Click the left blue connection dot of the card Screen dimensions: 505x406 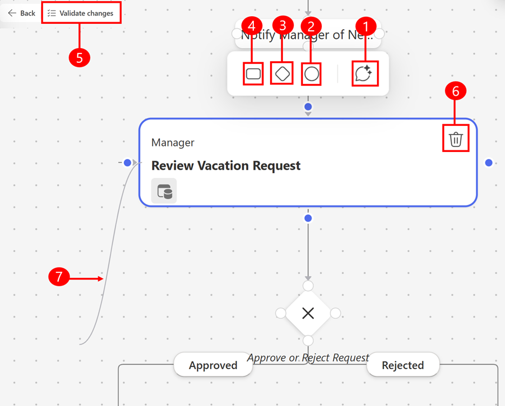click(x=127, y=162)
